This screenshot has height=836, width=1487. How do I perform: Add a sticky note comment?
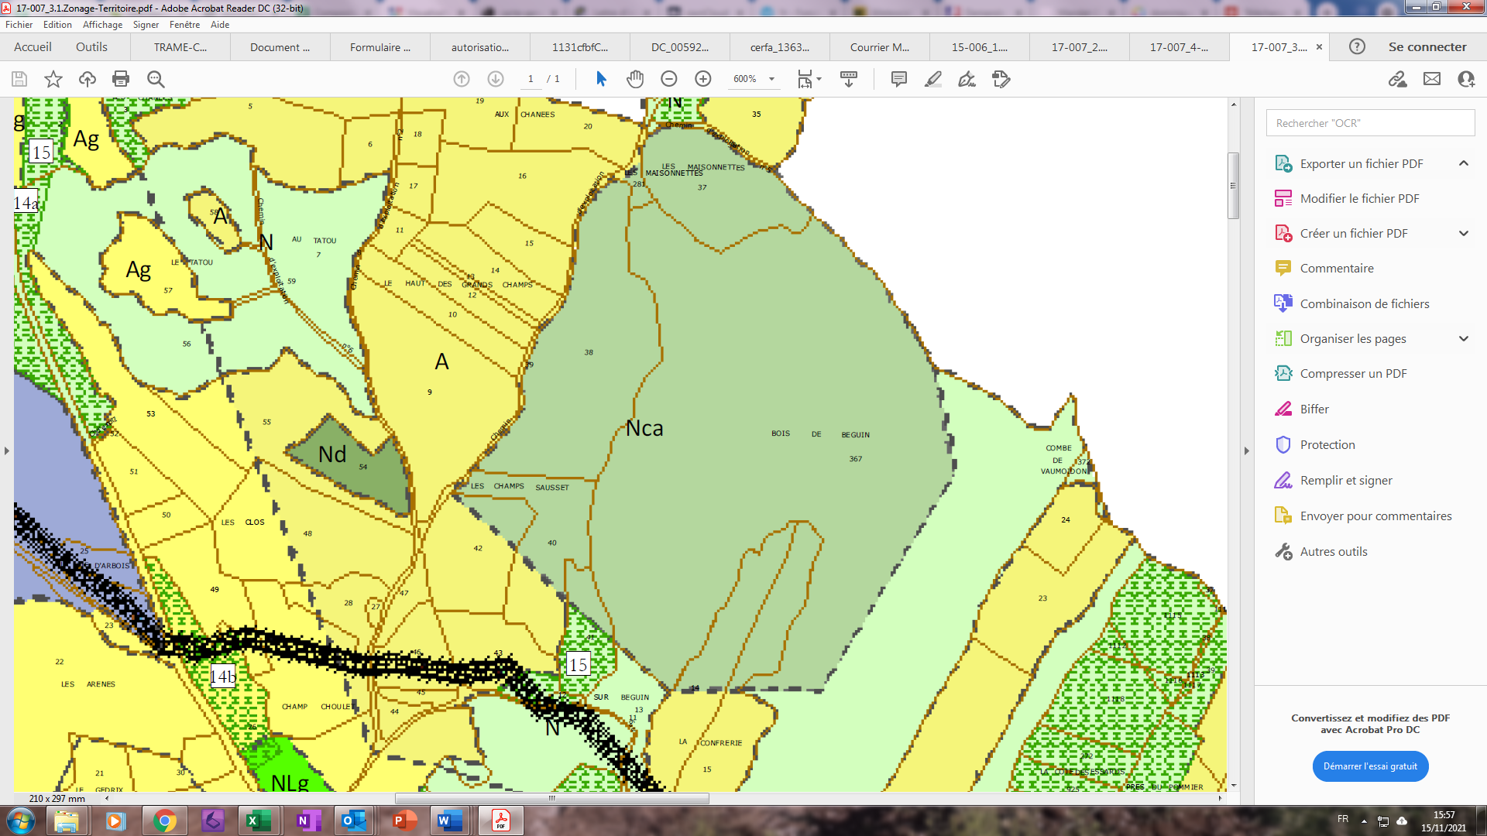tap(899, 79)
